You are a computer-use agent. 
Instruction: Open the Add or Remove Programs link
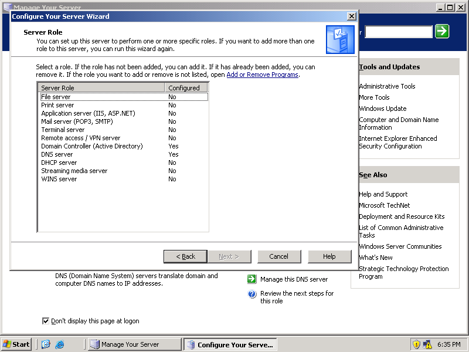(x=262, y=75)
